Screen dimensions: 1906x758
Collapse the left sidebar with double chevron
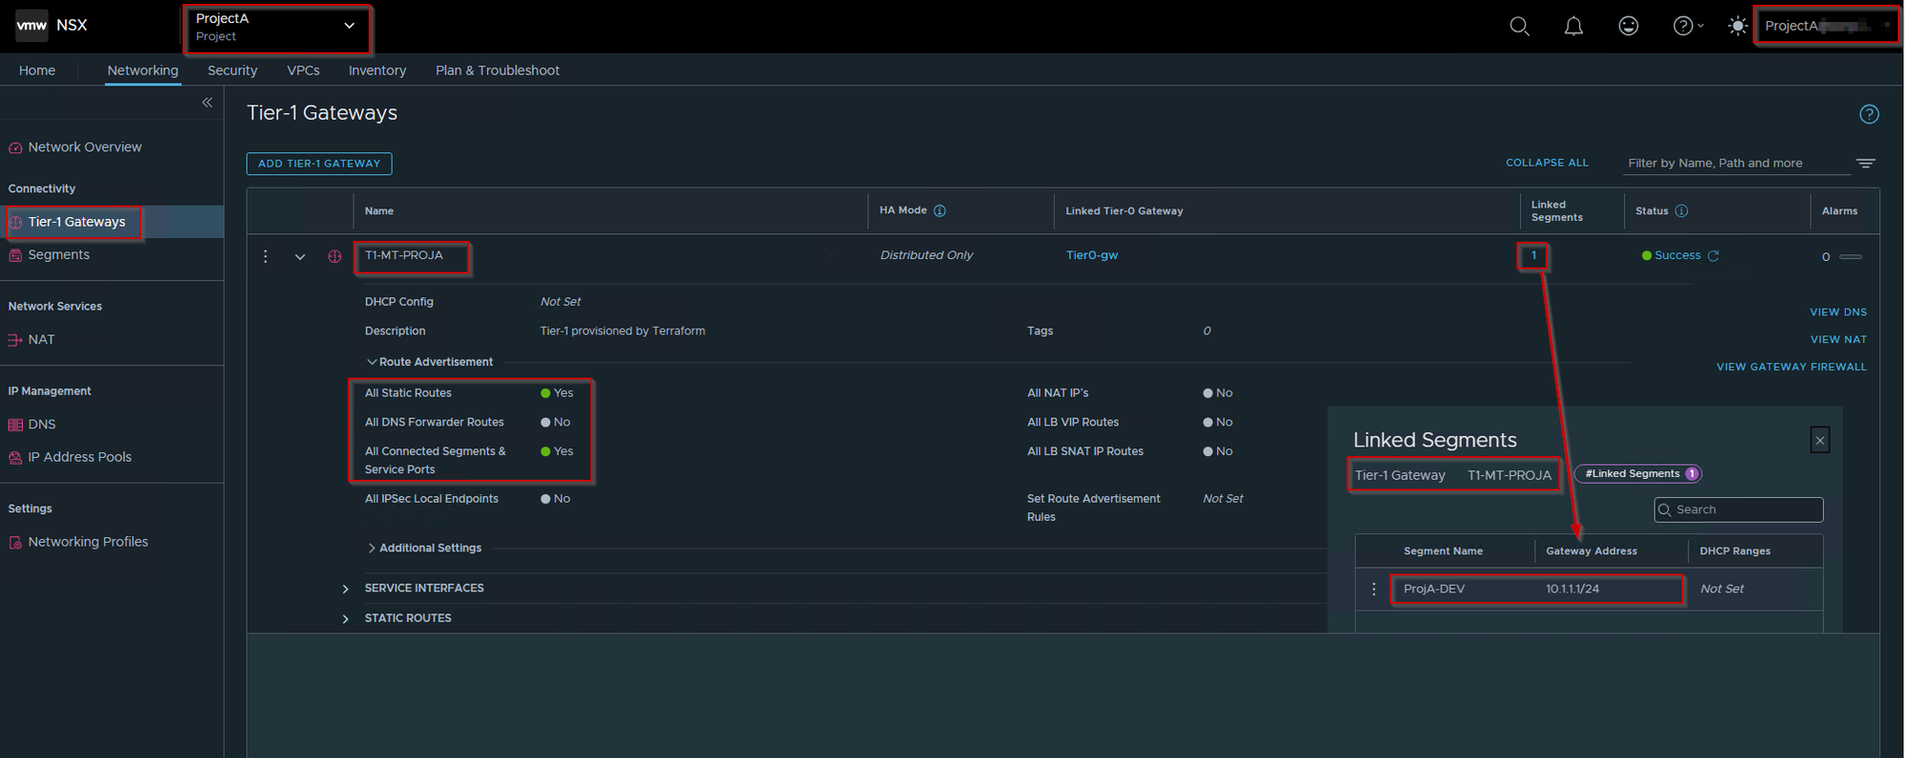[207, 103]
